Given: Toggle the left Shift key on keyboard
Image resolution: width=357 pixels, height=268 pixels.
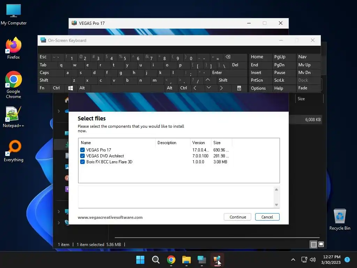Looking at the screenshot, I should click(x=54, y=80).
